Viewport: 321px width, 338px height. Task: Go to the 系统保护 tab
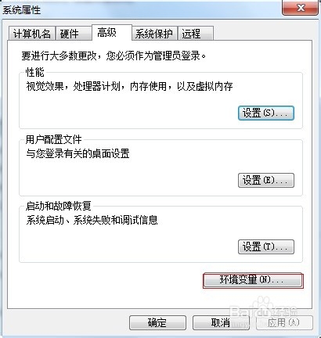[x=154, y=34]
